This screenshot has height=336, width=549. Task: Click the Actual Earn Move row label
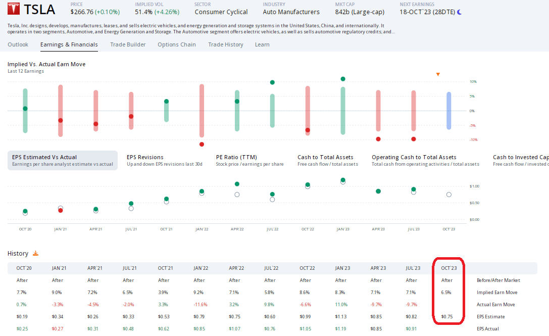(x=496, y=305)
